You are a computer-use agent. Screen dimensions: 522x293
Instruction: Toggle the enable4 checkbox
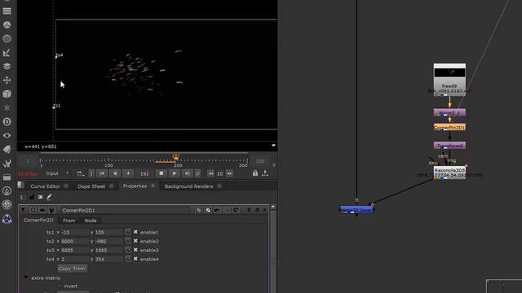(x=135, y=259)
